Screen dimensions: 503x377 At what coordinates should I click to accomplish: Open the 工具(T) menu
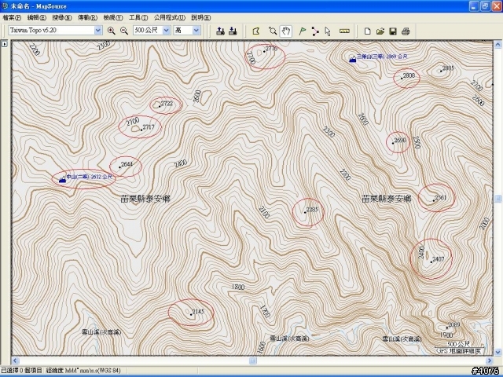(x=138, y=17)
